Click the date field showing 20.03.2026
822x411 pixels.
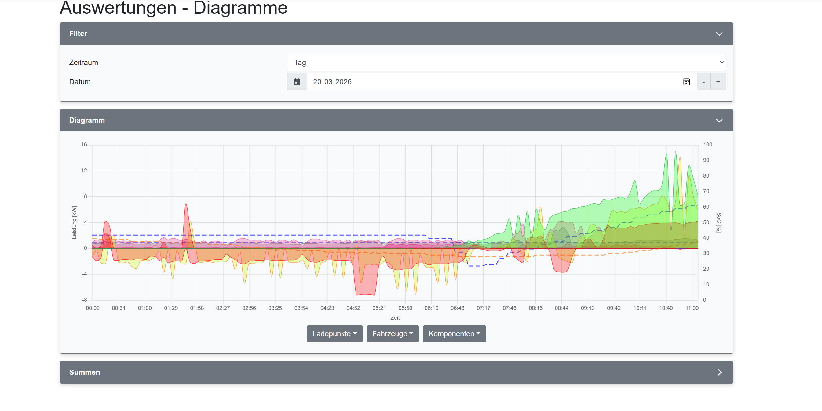[332, 82]
